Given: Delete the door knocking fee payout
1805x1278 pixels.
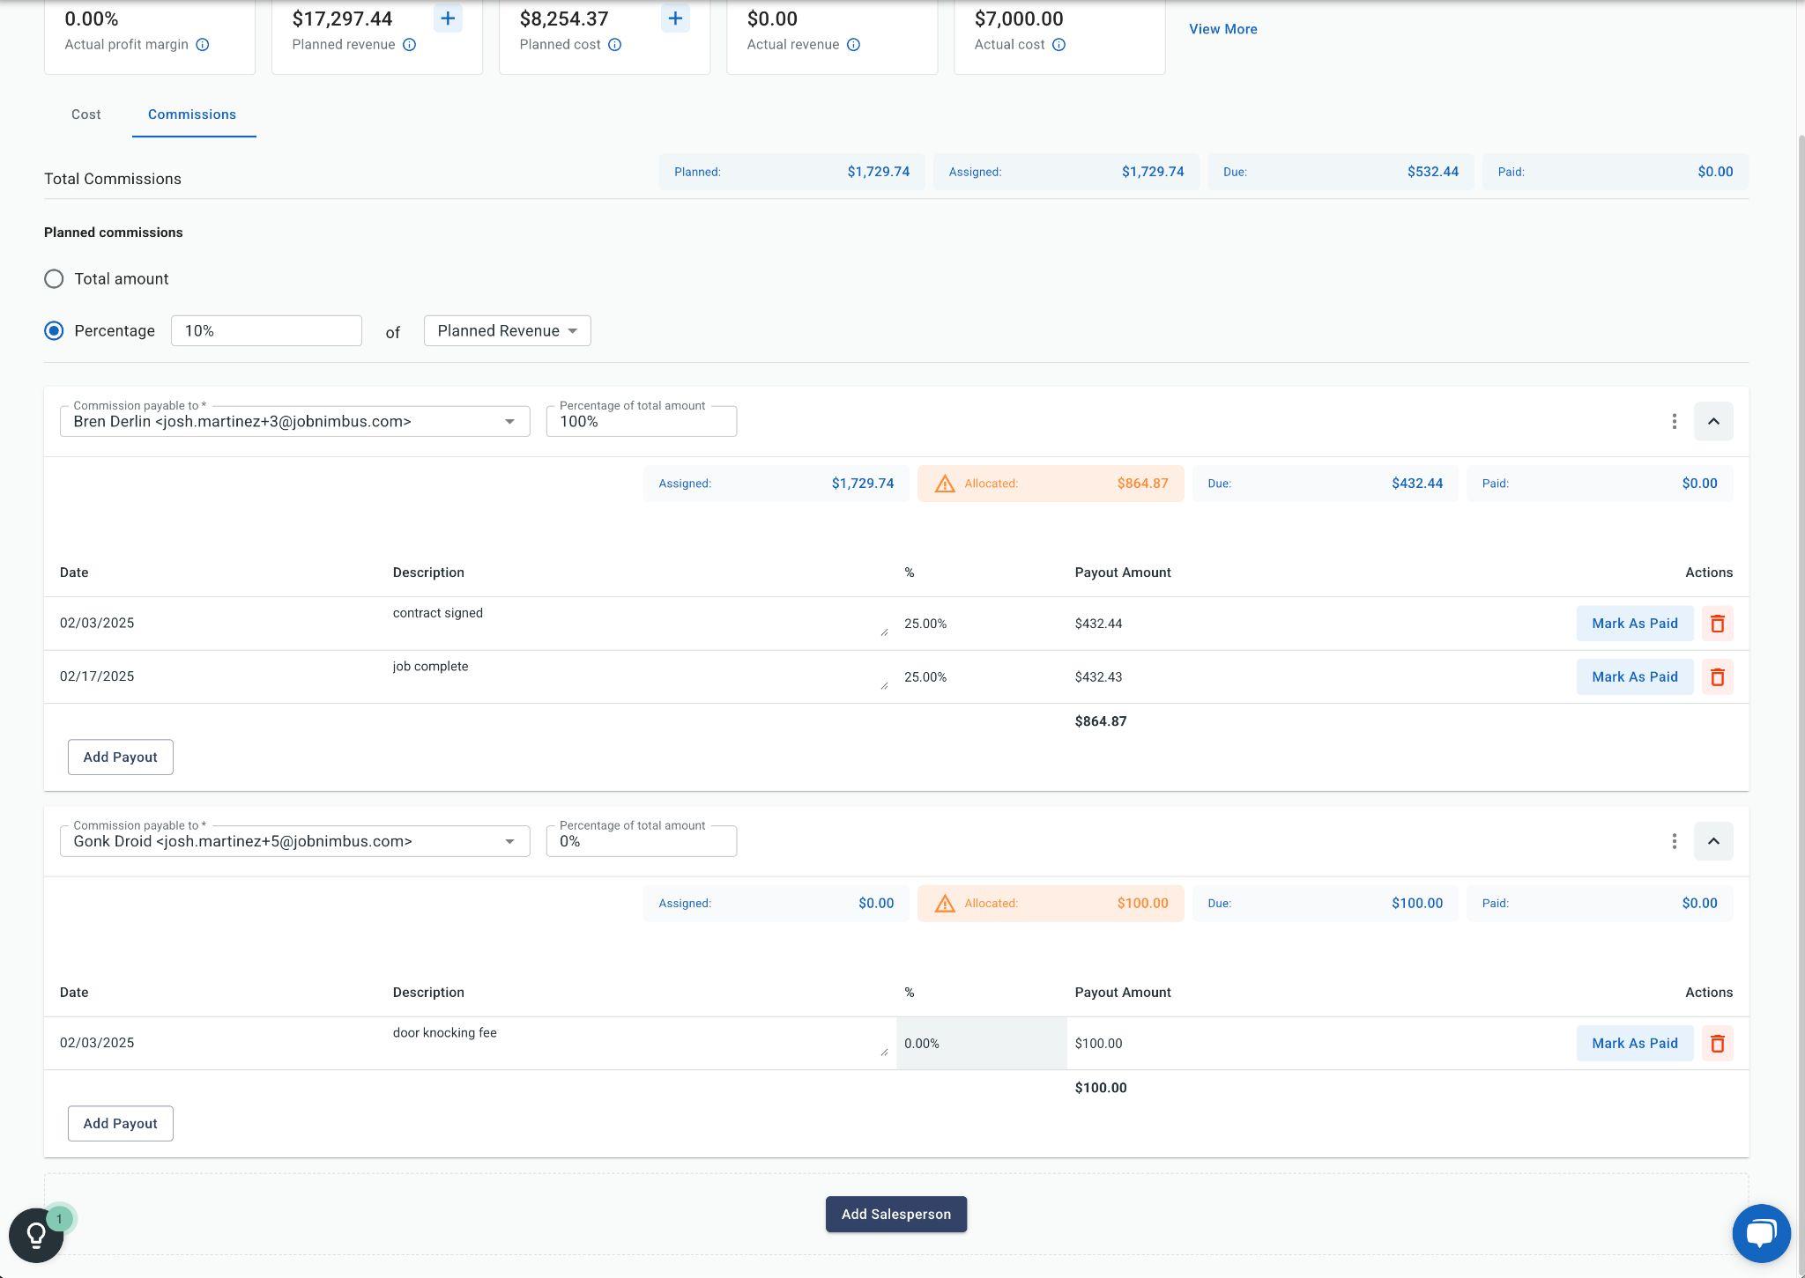Looking at the screenshot, I should pyautogui.click(x=1717, y=1044).
